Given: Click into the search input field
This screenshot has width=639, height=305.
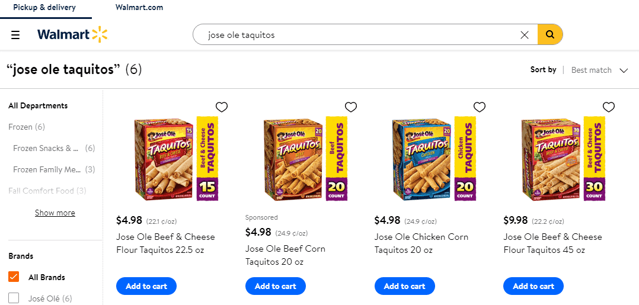Looking at the screenshot, I should click(x=356, y=35).
